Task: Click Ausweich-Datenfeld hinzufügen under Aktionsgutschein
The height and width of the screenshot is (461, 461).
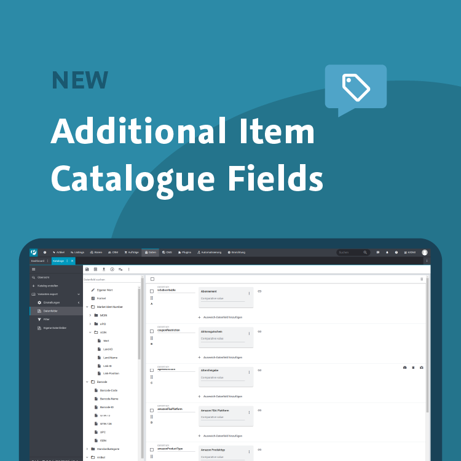Action: coord(220,358)
